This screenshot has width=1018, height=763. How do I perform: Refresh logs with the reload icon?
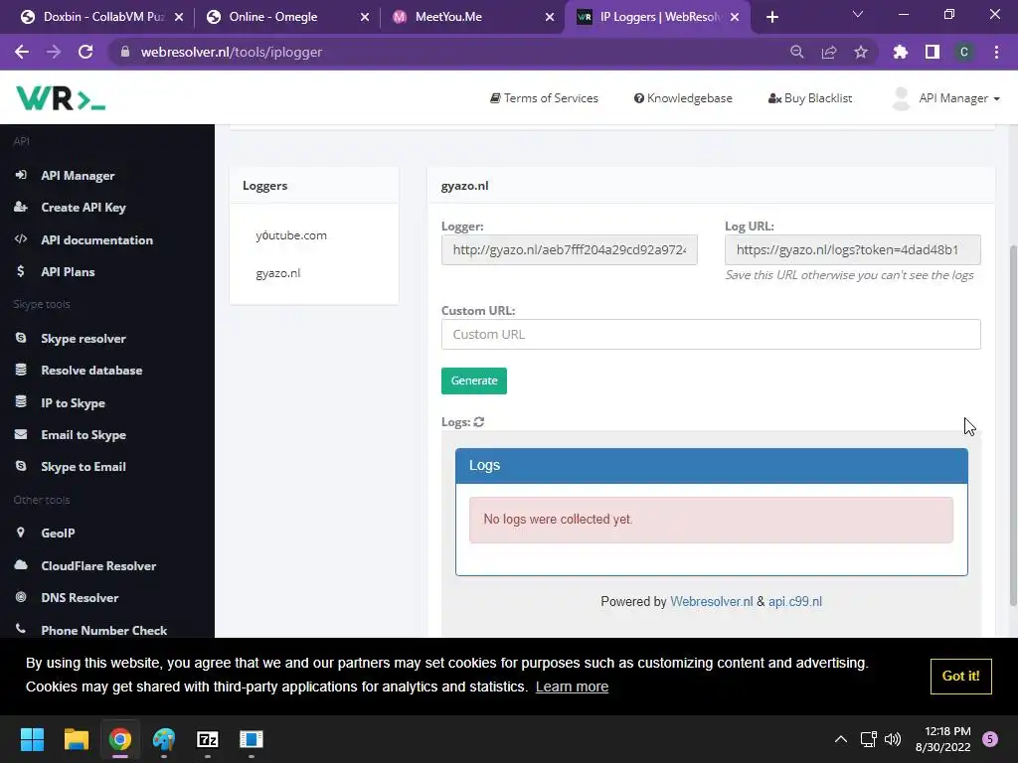[479, 421]
